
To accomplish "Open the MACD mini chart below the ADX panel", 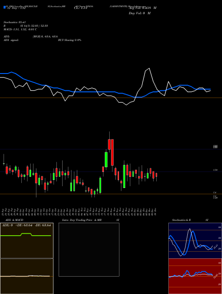I will click(27, 276).
